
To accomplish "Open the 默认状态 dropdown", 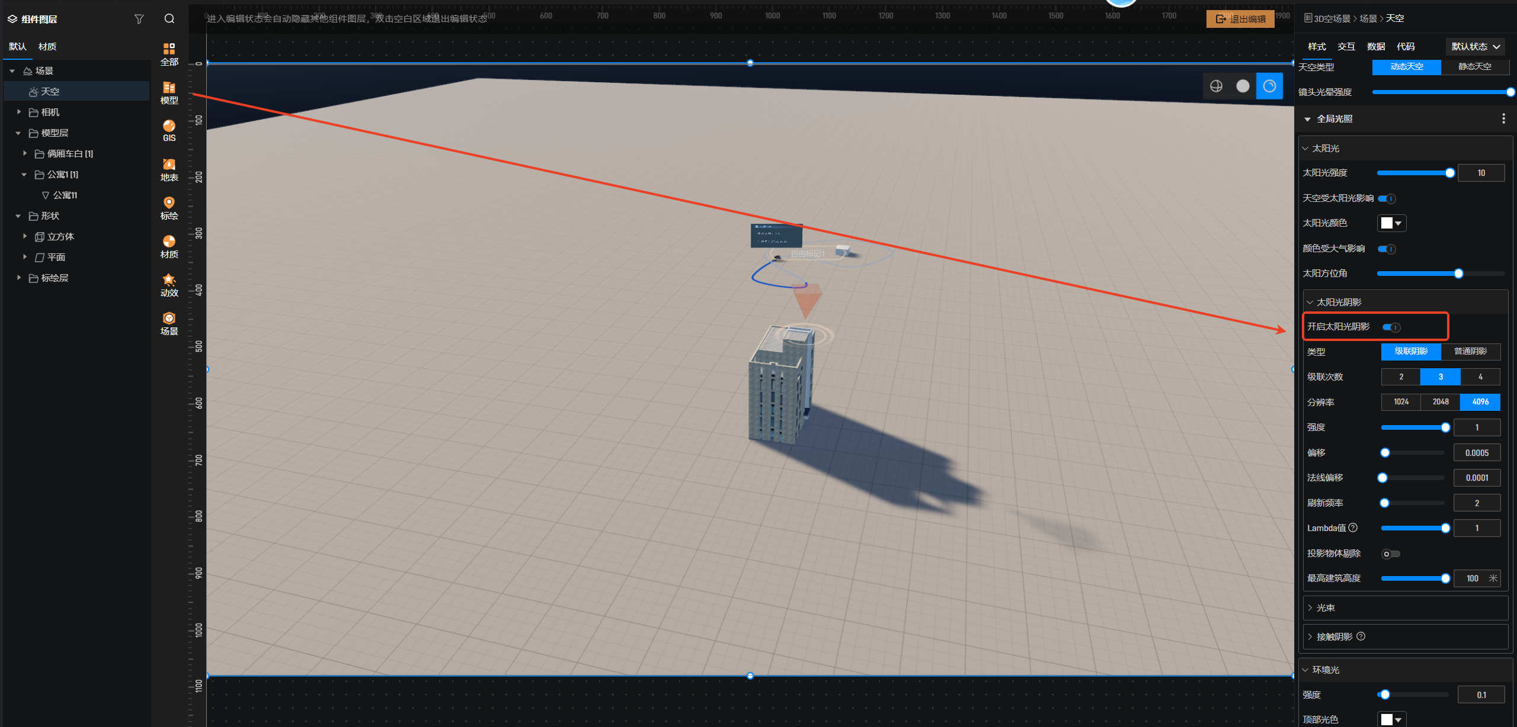I will 1475,47.
